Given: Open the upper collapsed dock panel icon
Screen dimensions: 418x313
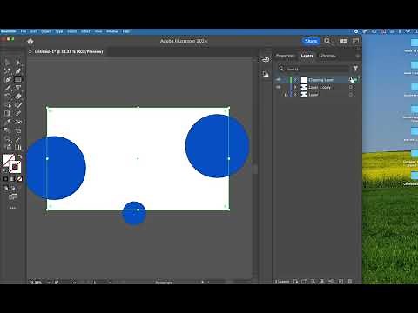Looking at the screenshot, I should tap(266, 60).
